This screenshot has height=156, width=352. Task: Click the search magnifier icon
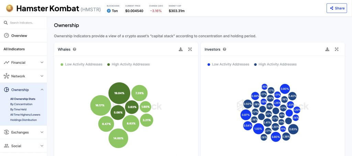5,23
